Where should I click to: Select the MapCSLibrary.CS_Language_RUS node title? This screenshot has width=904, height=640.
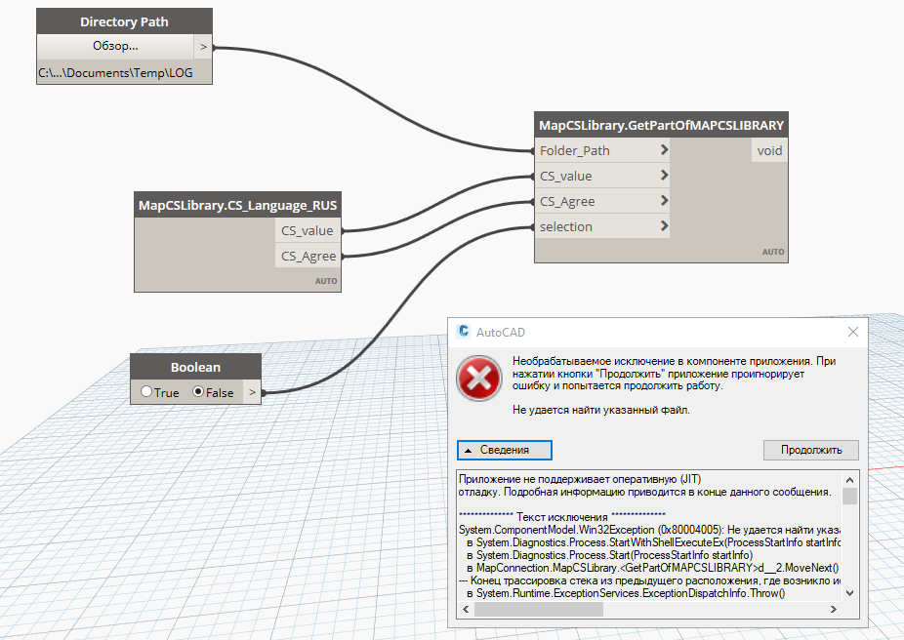(237, 205)
